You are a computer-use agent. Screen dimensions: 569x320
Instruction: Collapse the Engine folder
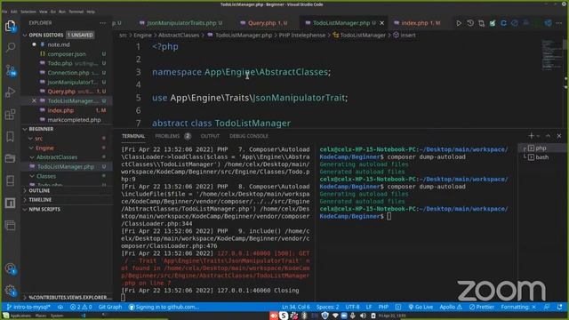[x=44, y=148]
